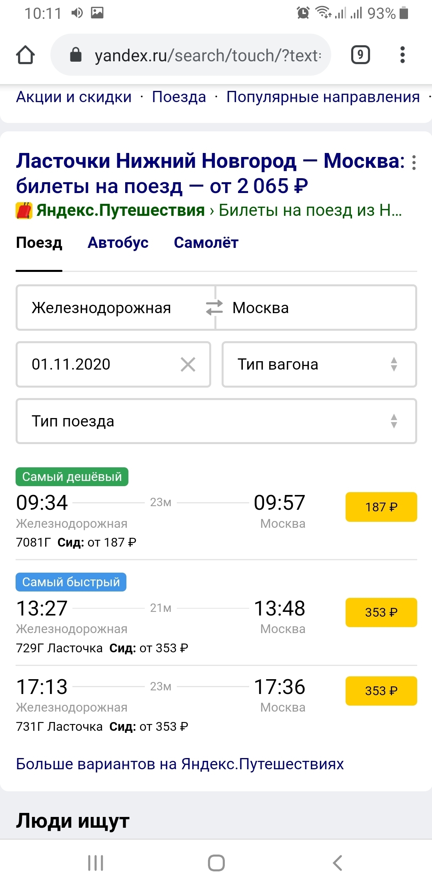This screenshot has width=432, height=889.
Task: Open the browser three-dot menu
Action: click(402, 55)
